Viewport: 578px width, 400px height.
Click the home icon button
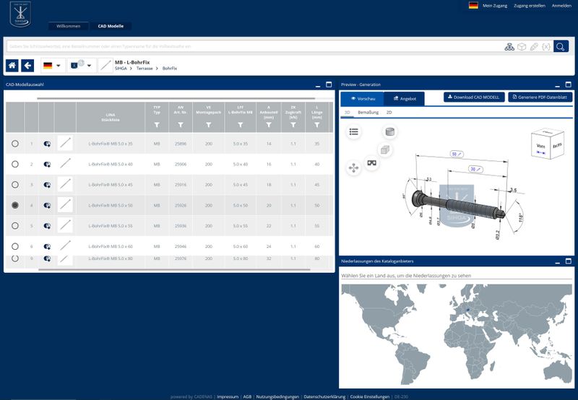tap(12, 66)
